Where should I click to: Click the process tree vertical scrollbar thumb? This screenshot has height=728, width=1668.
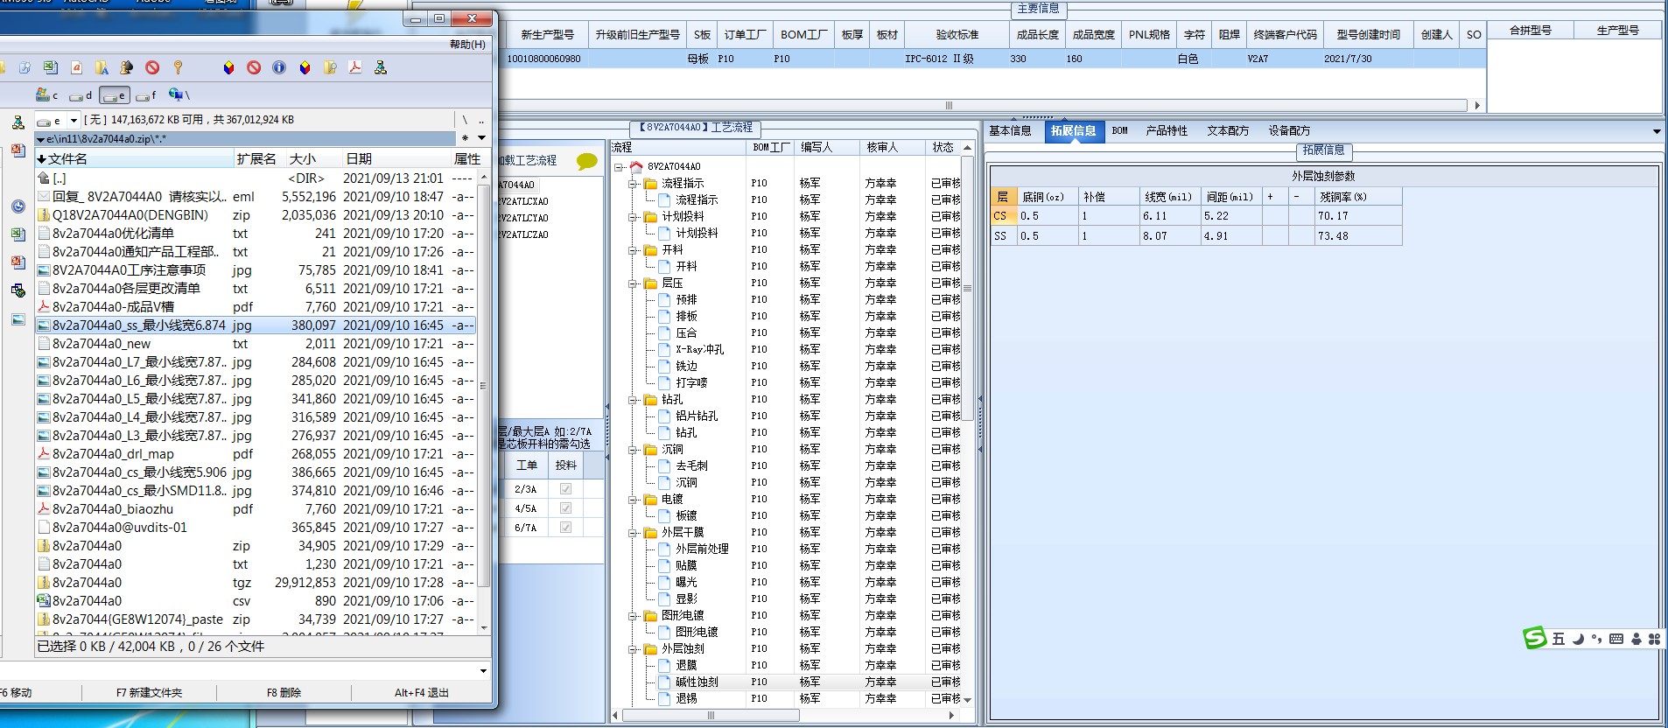tap(967, 289)
